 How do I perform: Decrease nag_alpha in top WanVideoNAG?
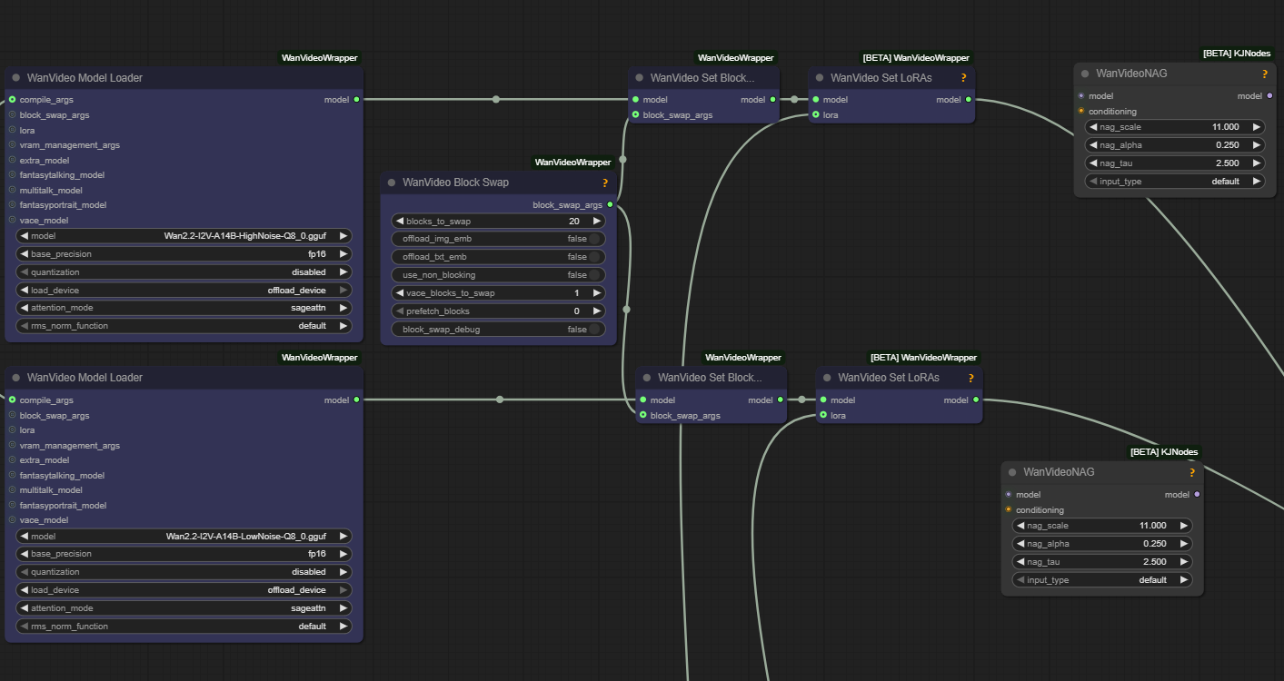[1092, 145]
